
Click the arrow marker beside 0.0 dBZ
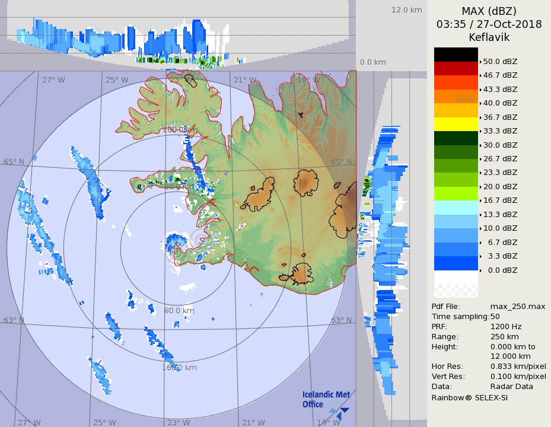point(480,270)
